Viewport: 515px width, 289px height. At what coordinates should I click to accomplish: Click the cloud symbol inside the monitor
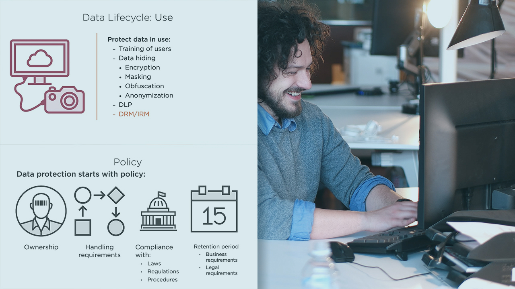[39, 59]
